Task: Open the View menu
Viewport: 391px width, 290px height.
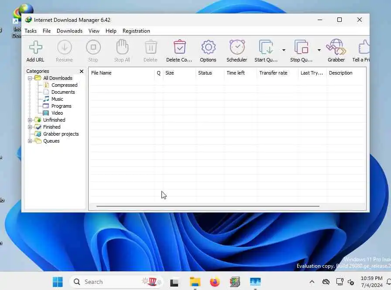Action: tap(94, 31)
